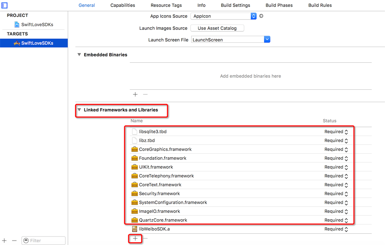385x245 pixels.
Task: Click the filter icon in Filter field
Action: [26, 241]
